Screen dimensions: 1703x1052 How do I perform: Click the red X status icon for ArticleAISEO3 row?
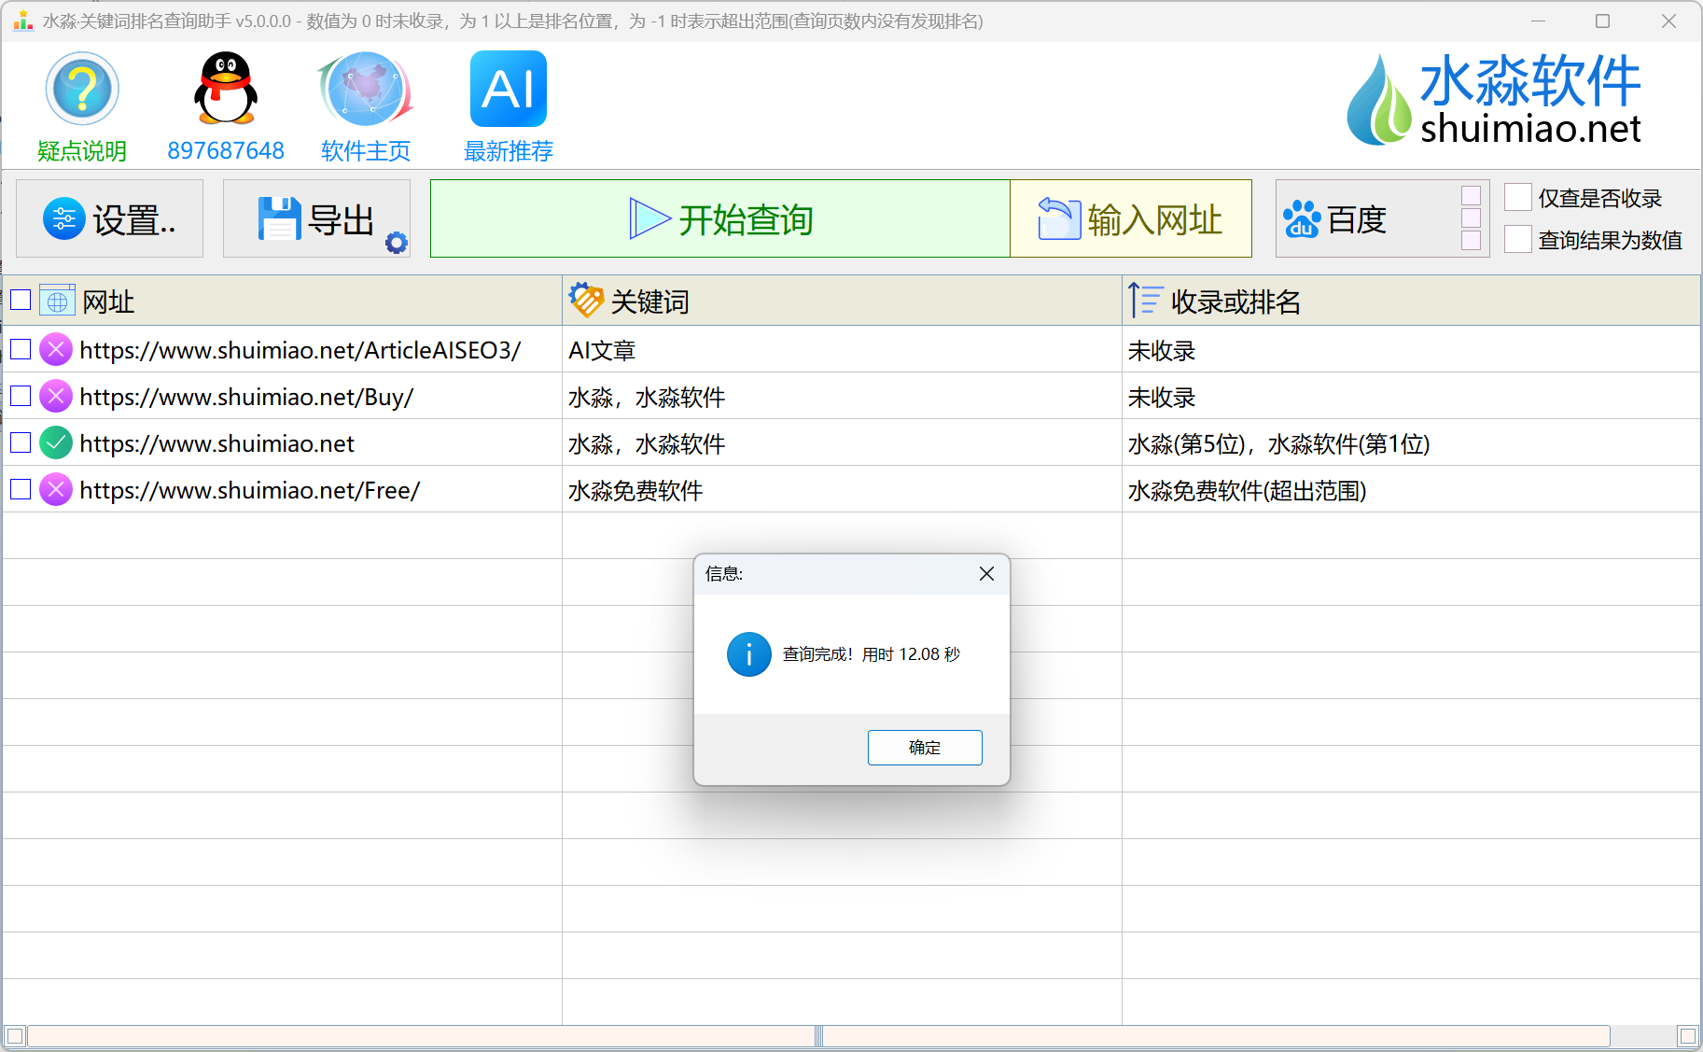coord(56,350)
